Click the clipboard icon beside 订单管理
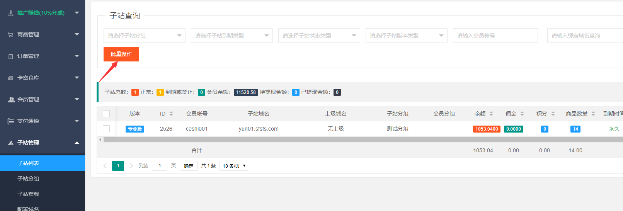The image size is (623, 211). click(11, 56)
